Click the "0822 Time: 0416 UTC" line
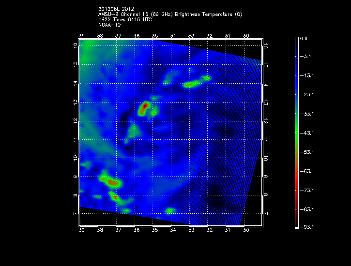 (125, 20)
